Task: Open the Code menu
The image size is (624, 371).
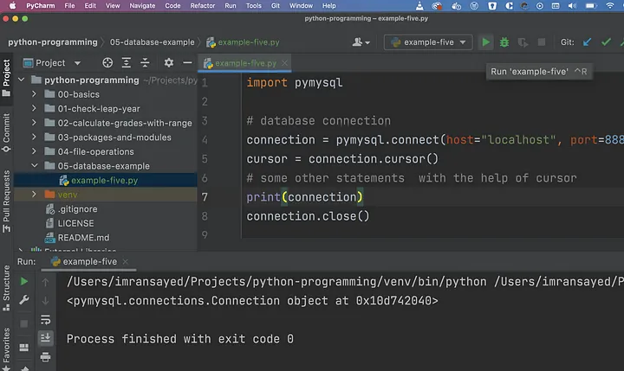Action: tap(172, 5)
